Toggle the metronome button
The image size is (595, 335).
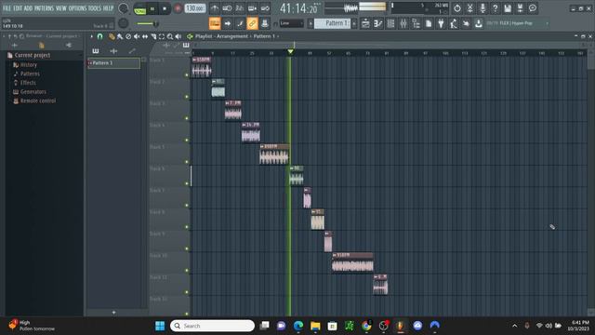215,8
